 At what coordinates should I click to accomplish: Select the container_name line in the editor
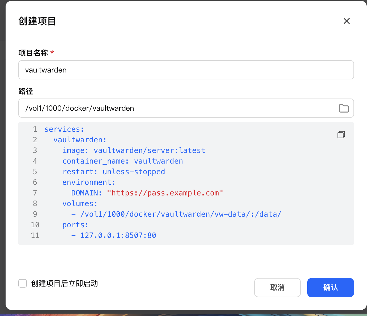coord(122,161)
